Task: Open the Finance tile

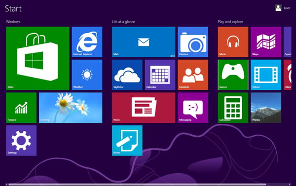Action: pos(21,108)
